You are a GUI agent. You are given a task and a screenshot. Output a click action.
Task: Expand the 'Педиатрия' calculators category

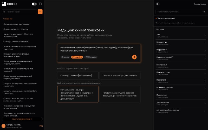181,81
